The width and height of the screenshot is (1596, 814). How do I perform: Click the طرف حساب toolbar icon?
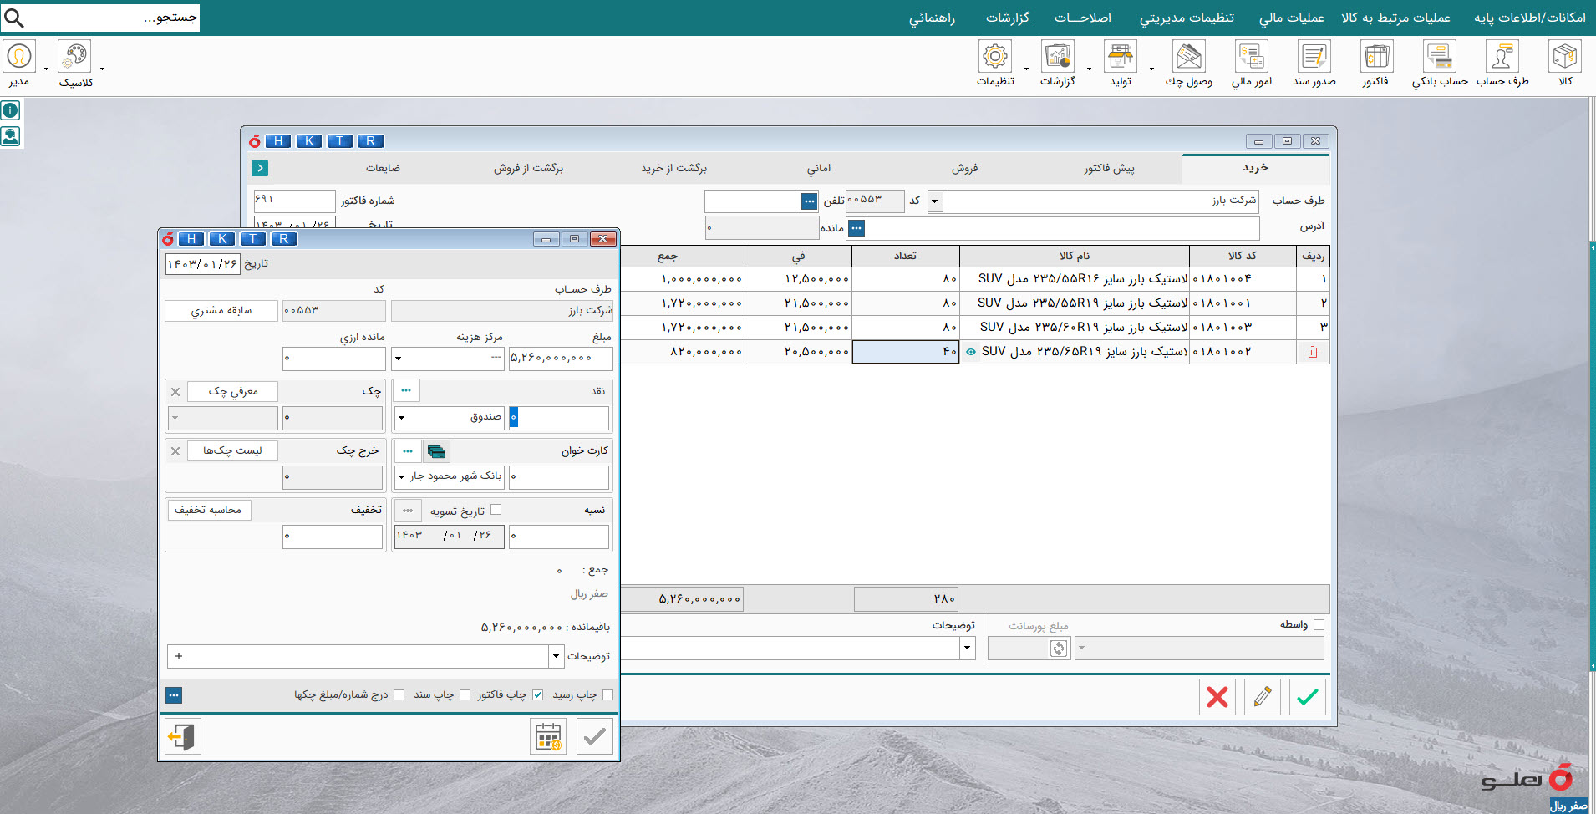[1502, 57]
